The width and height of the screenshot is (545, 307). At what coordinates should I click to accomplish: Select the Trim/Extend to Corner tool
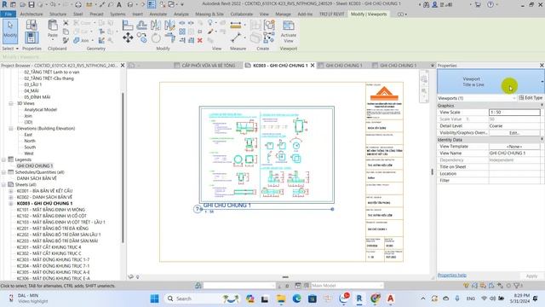(169, 38)
